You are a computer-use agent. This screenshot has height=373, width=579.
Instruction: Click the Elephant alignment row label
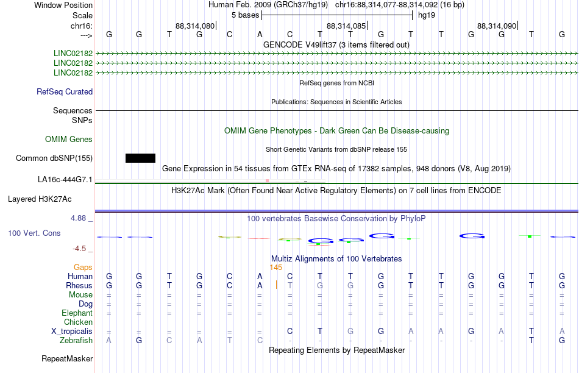tap(77, 313)
